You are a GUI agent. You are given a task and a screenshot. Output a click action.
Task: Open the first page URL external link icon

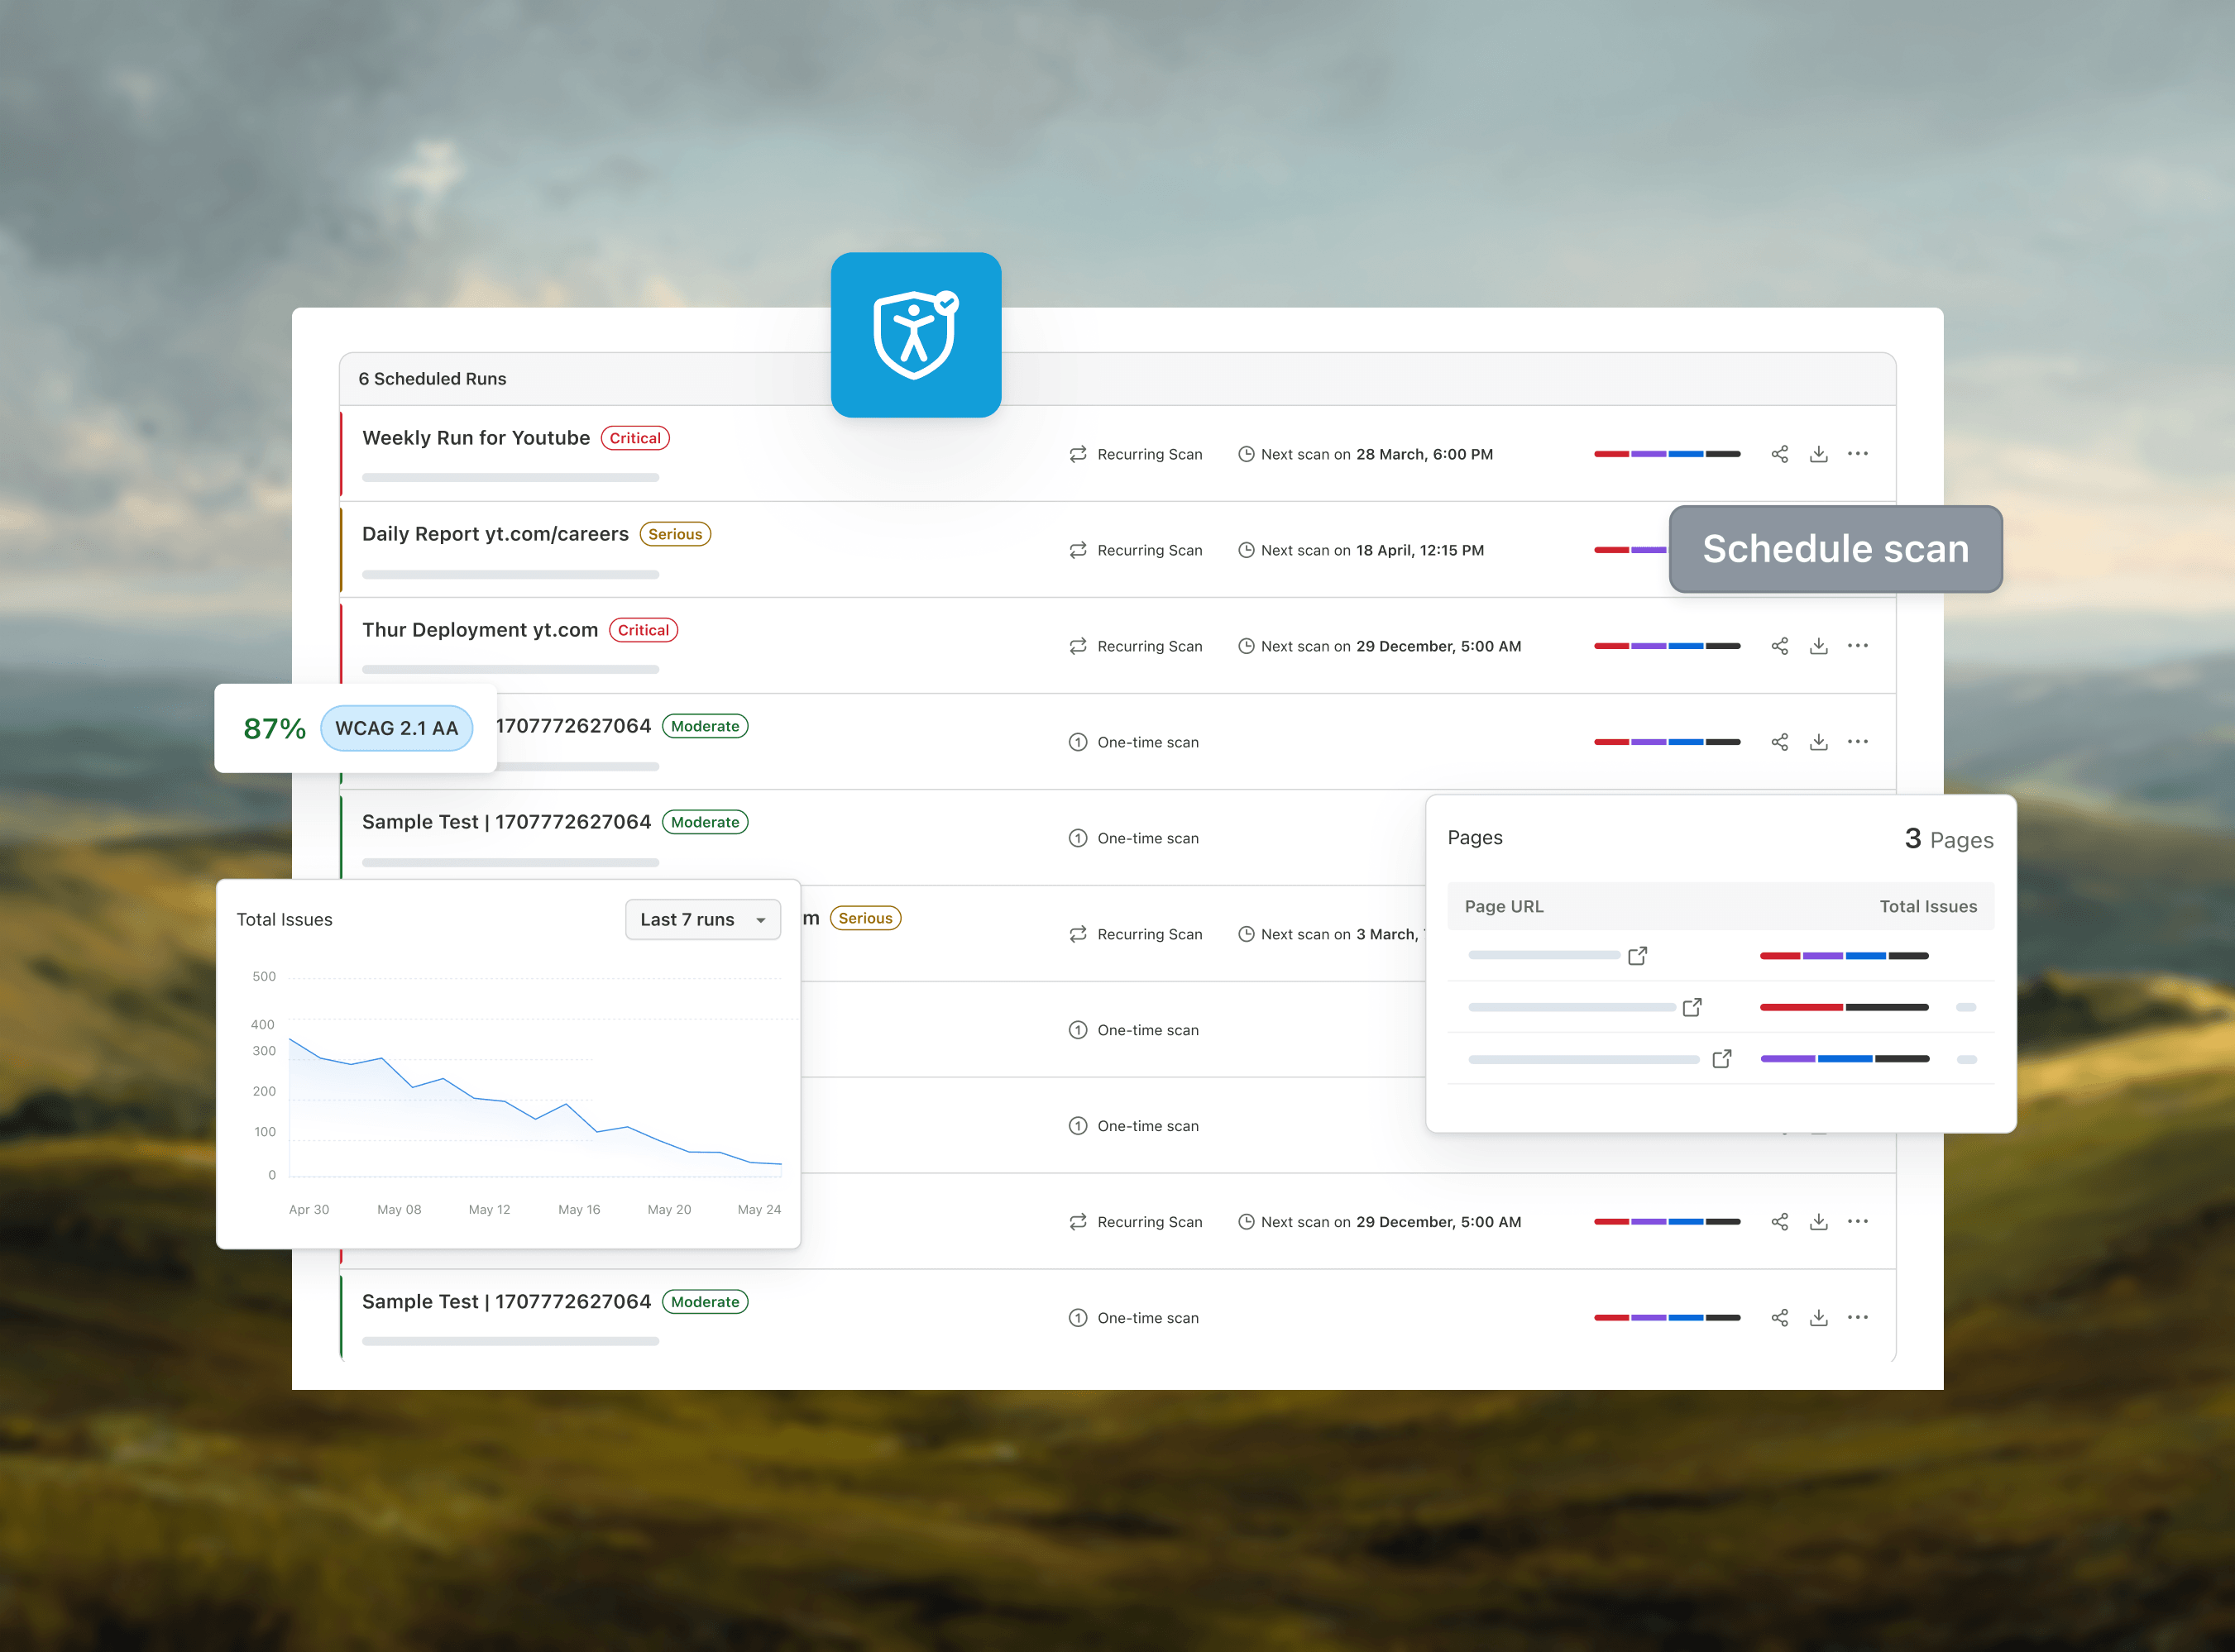[1638, 956]
